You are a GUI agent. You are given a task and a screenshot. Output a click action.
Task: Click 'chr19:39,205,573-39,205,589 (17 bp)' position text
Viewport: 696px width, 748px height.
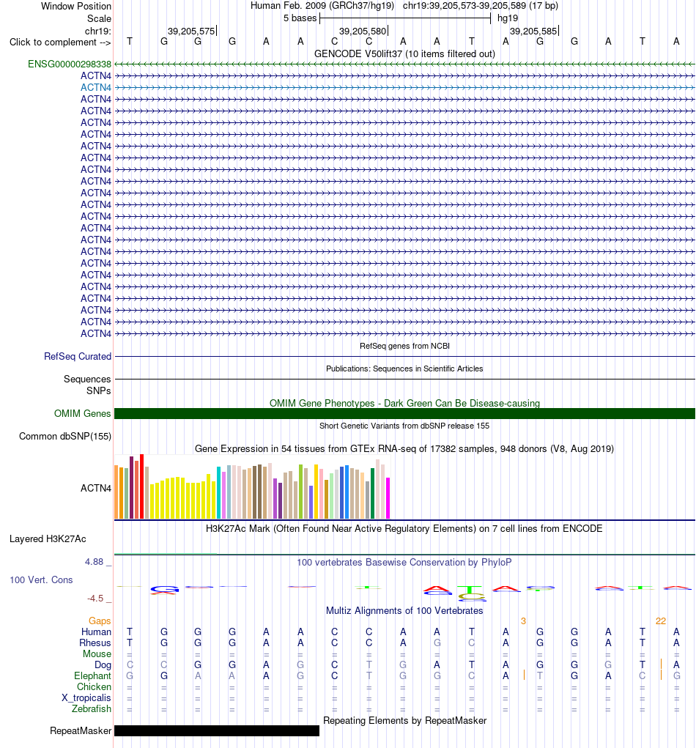click(x=481, y=6)
